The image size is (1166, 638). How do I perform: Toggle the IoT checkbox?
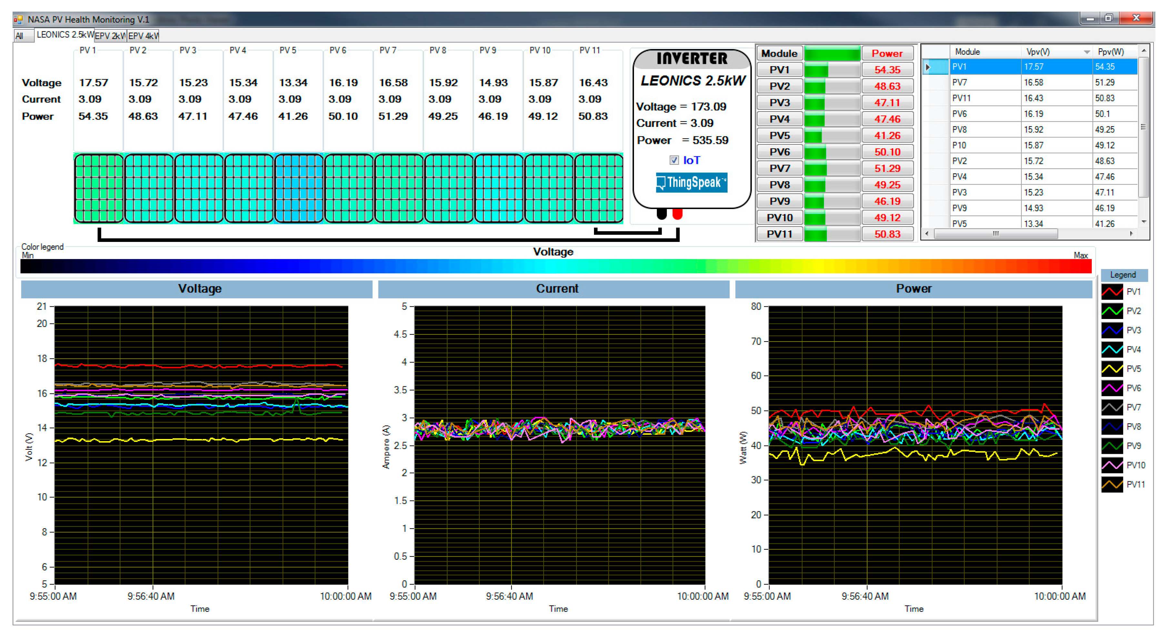click(x=674, y=160)
